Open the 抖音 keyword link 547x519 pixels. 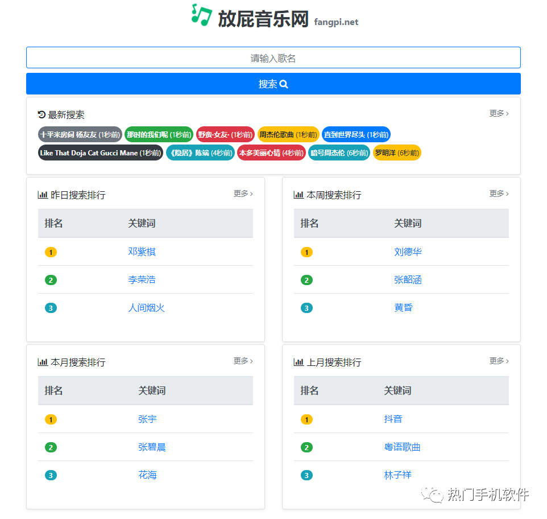tap(393, 419)
